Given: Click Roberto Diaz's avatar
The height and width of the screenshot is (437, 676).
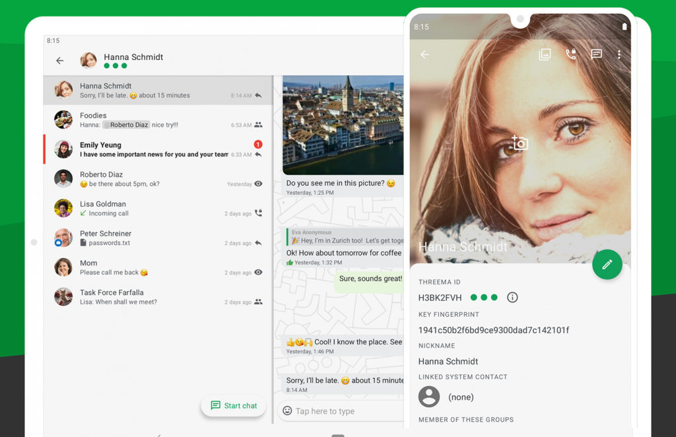Looking at the screenshot, I should click(63, 179).
